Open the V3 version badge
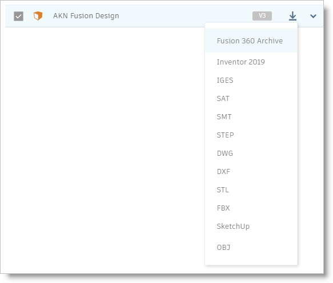Viewport: 333px width, 283px height. pos(262,16)
